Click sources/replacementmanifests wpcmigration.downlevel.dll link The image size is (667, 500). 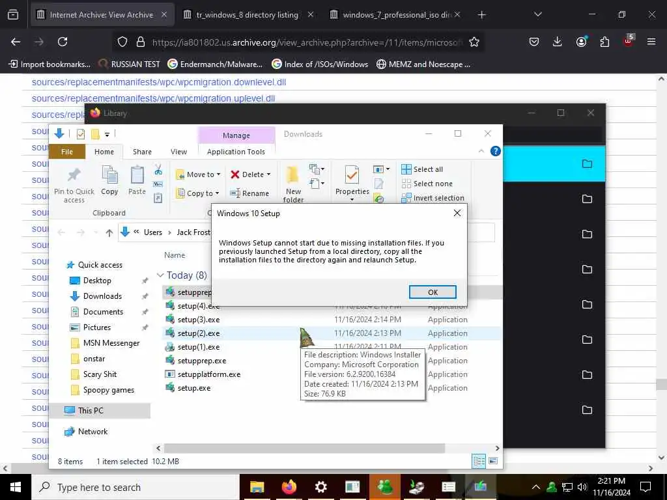tap(159, 82)
